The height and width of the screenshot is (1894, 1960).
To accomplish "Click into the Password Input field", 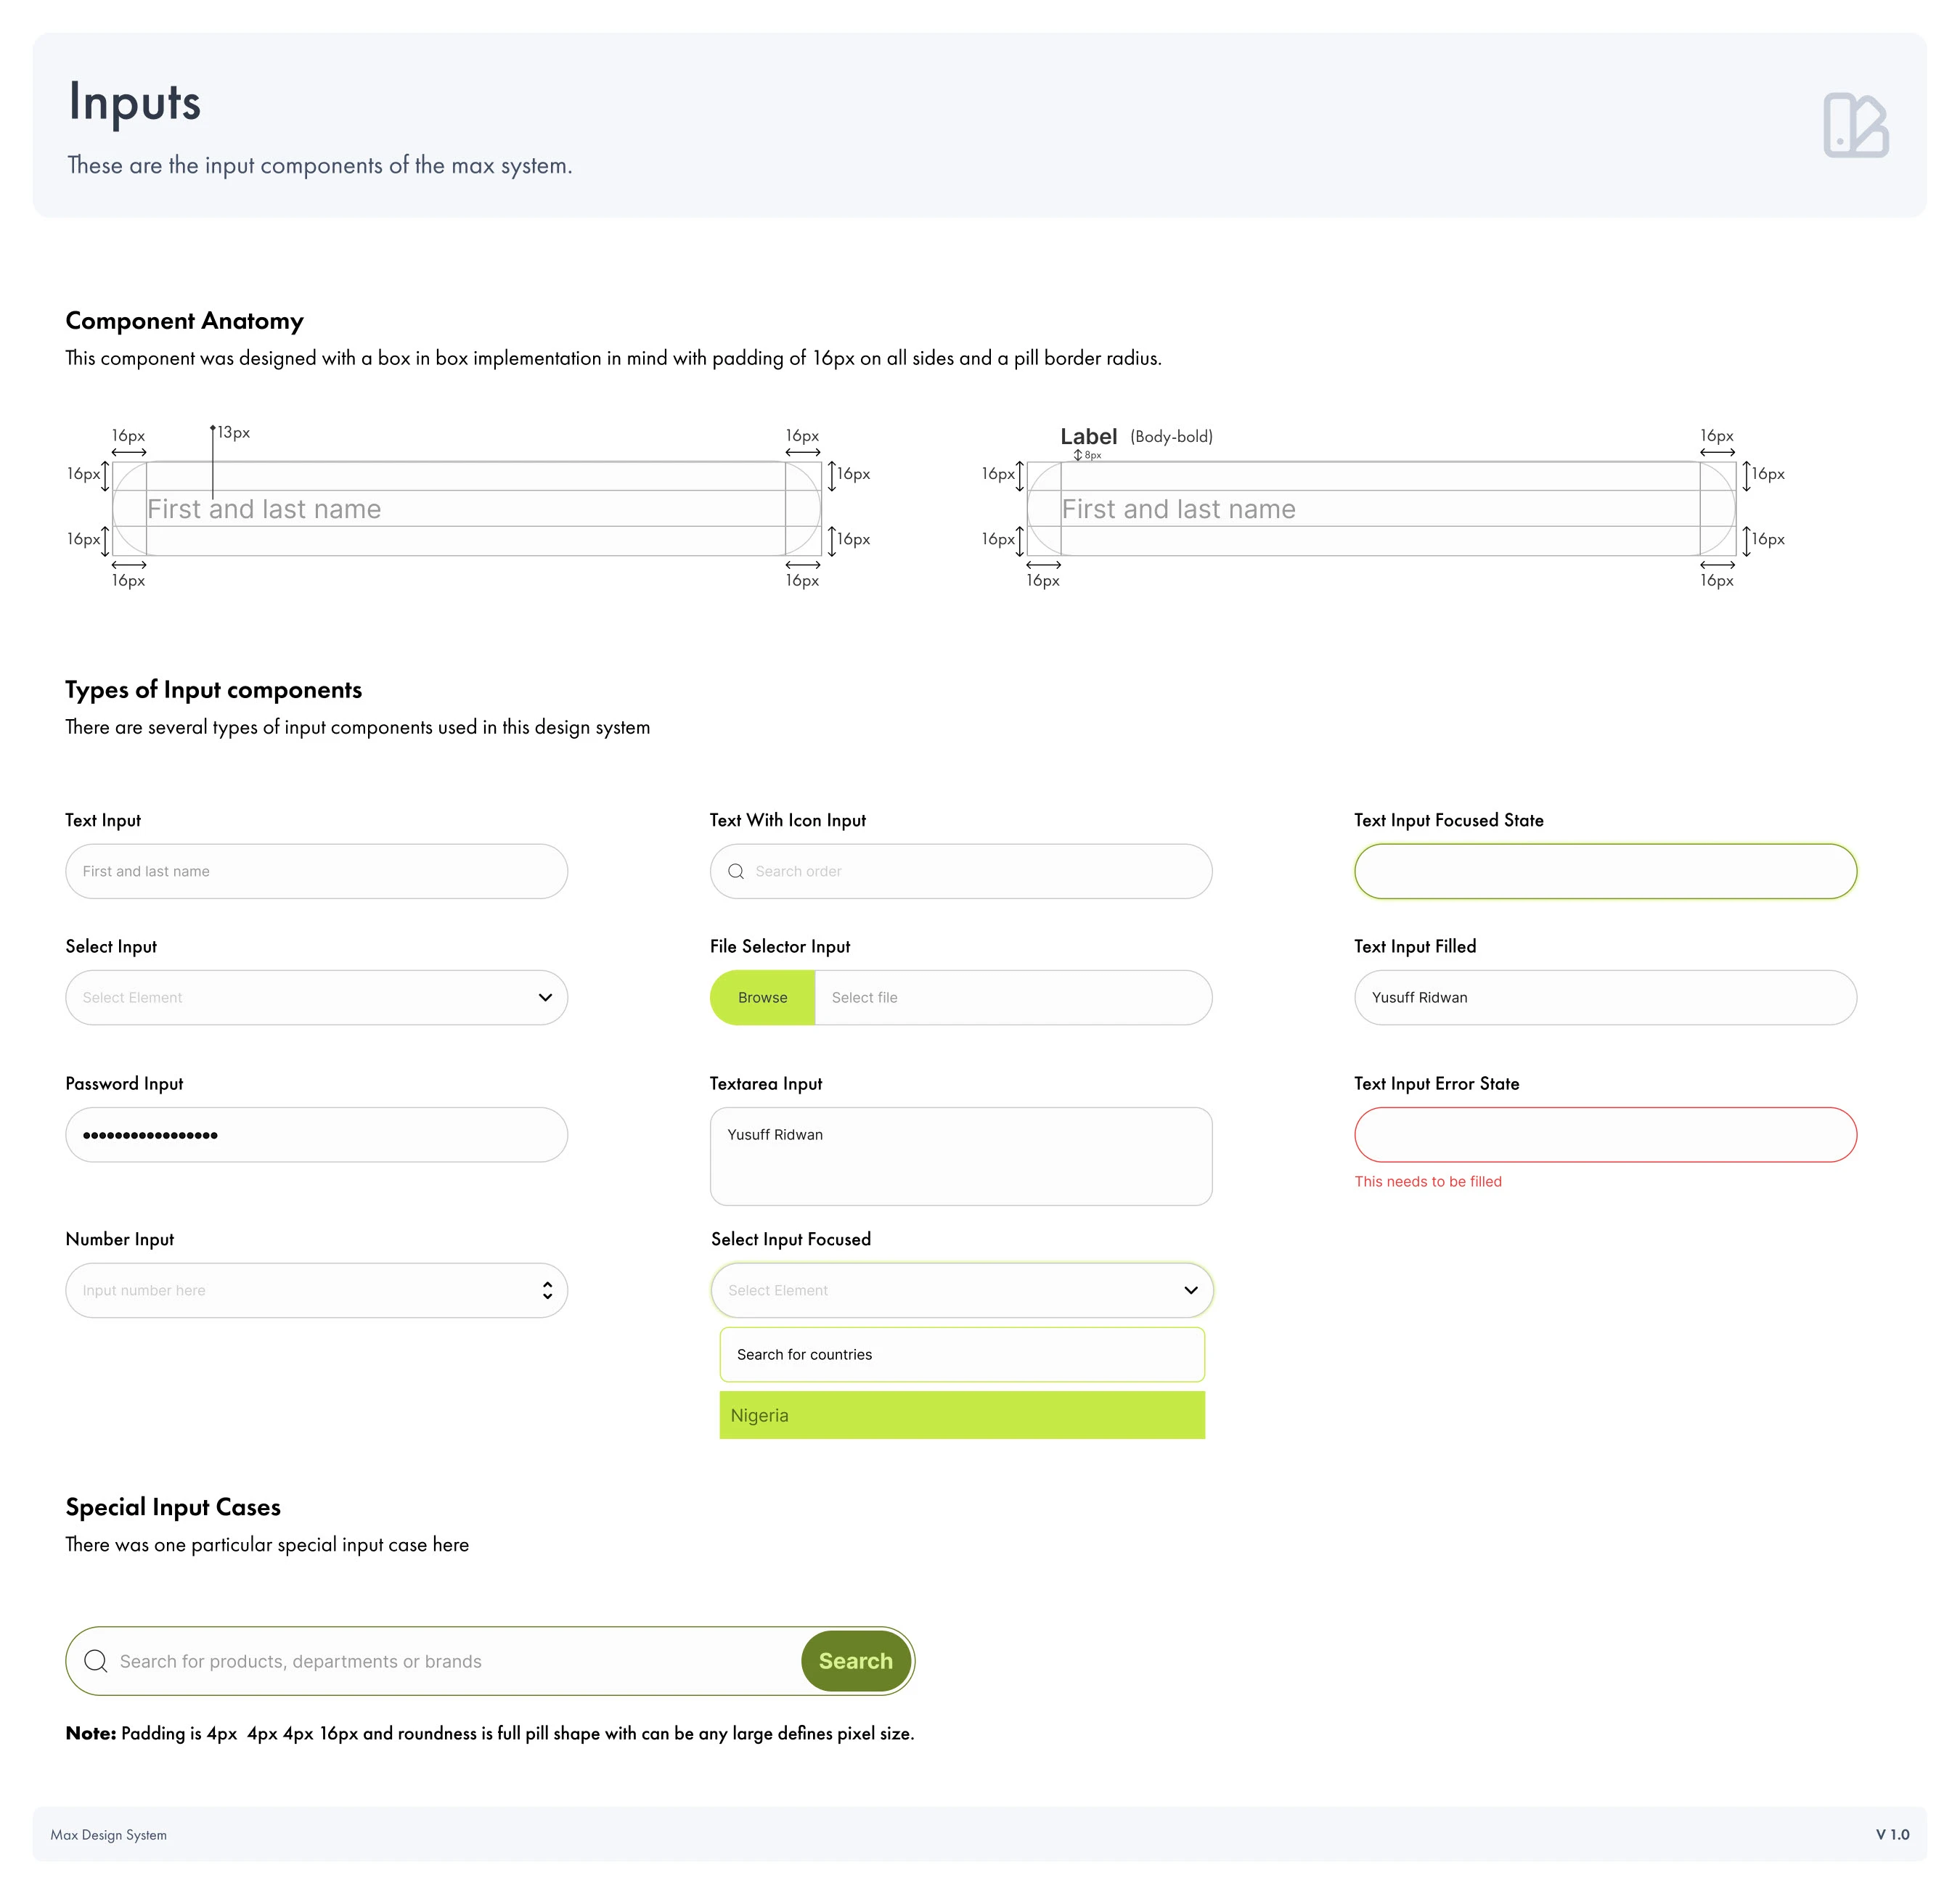I will [x=316, y=1134].
